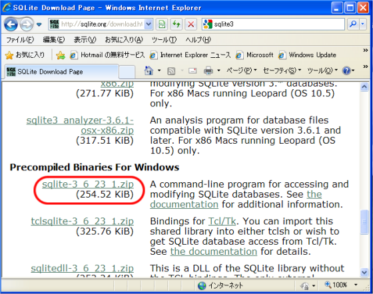Open search provider options dropdown arrow
373x294 pixels.
[363, 24]
